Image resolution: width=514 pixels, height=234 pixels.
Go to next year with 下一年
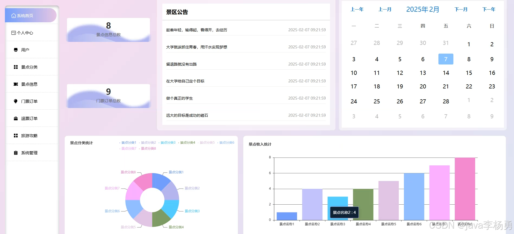coord(489,10)
